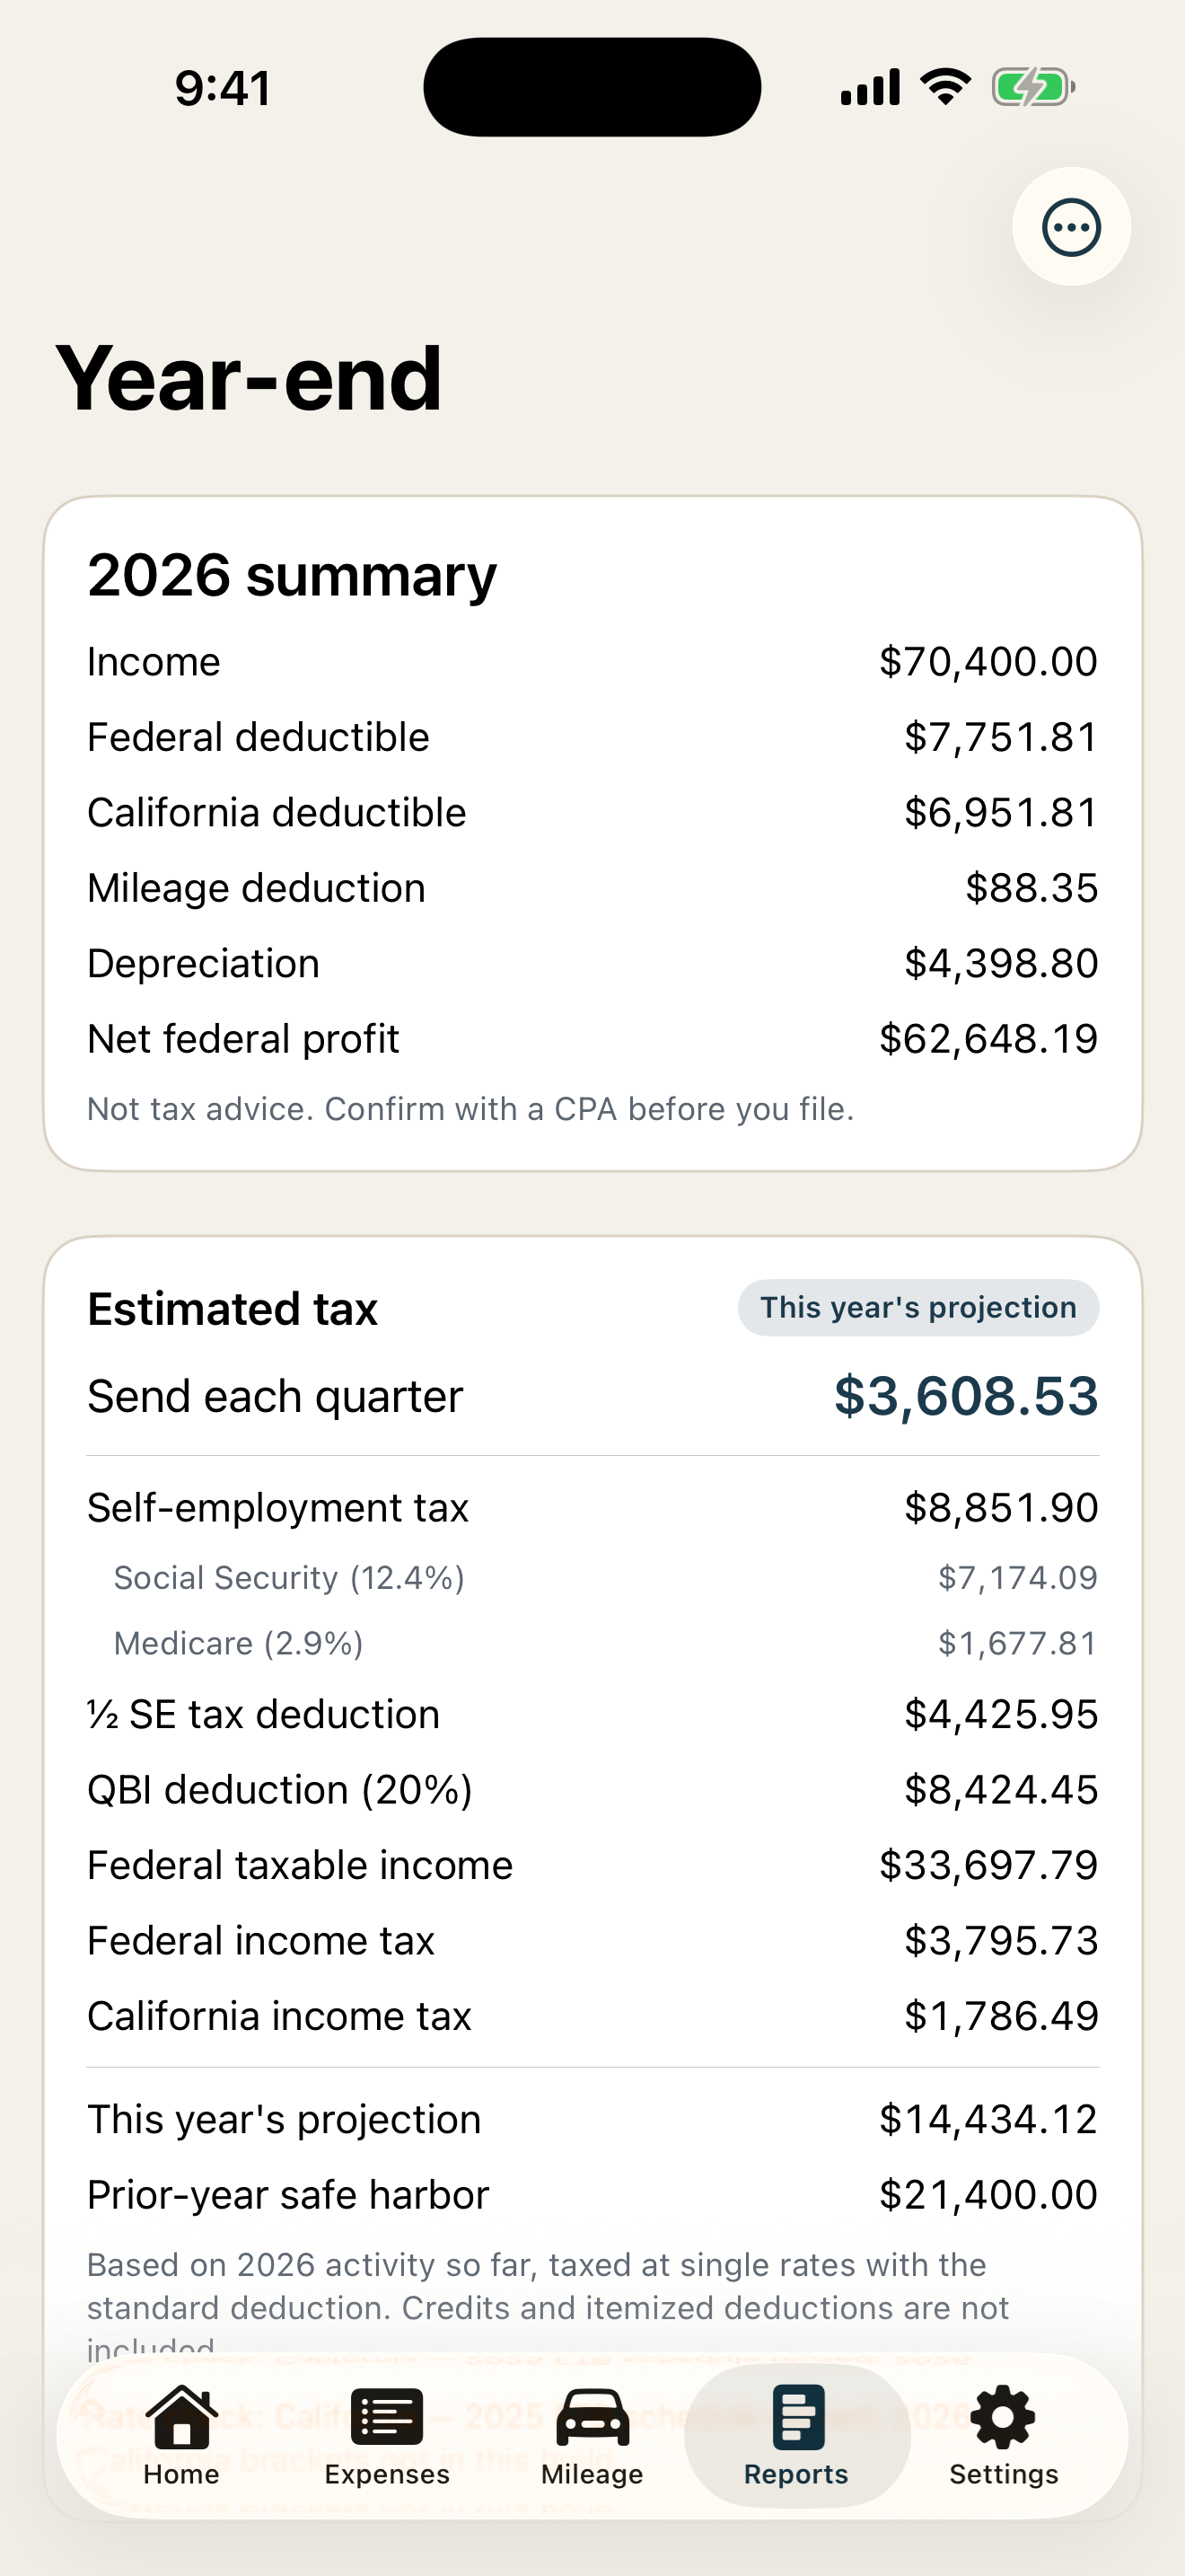Select the Reports document icon

click(797, 2416)
